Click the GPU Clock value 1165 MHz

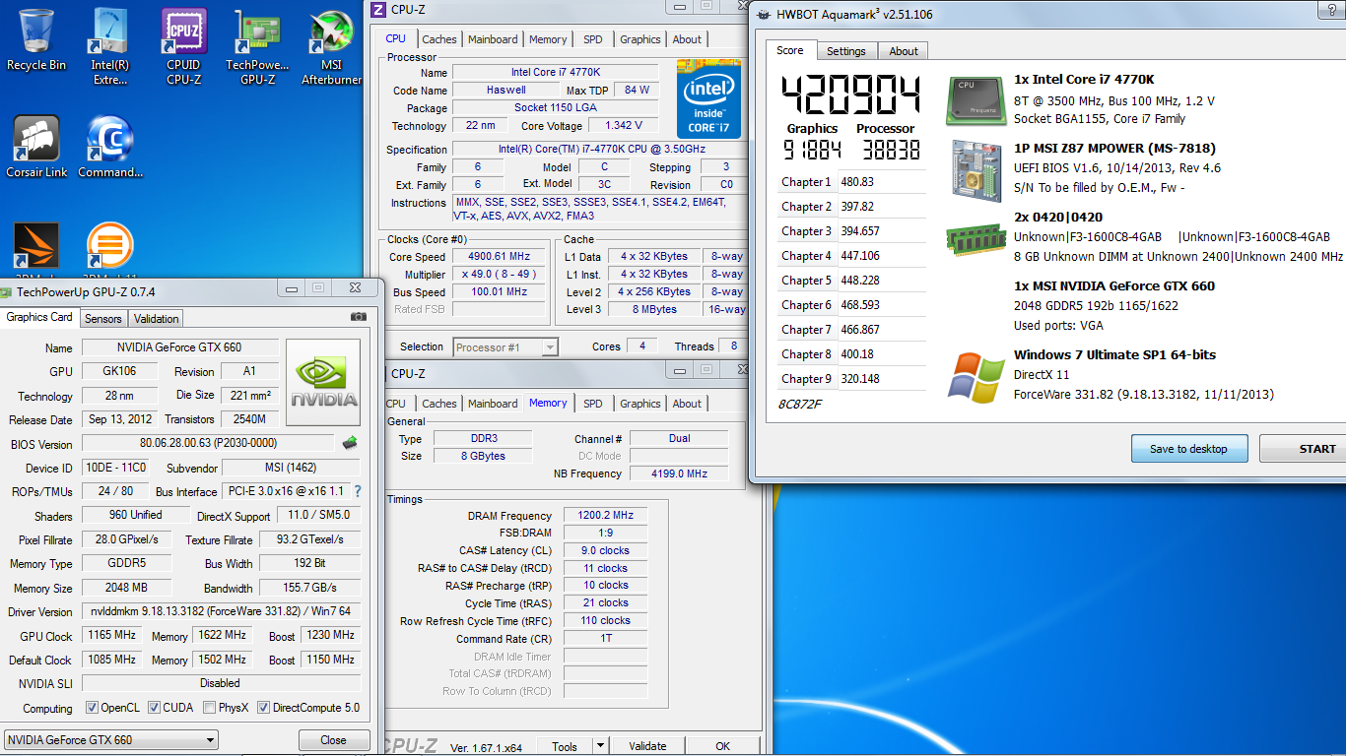[x=112, y=636]
